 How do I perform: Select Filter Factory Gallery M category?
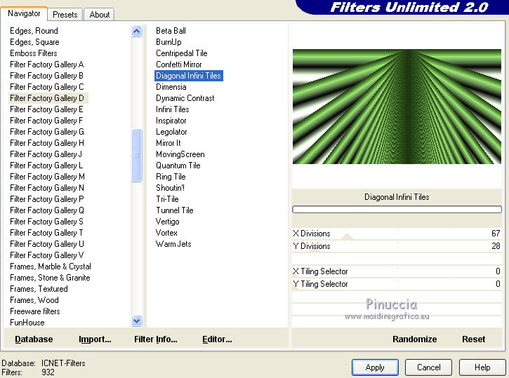coord(47,176)
